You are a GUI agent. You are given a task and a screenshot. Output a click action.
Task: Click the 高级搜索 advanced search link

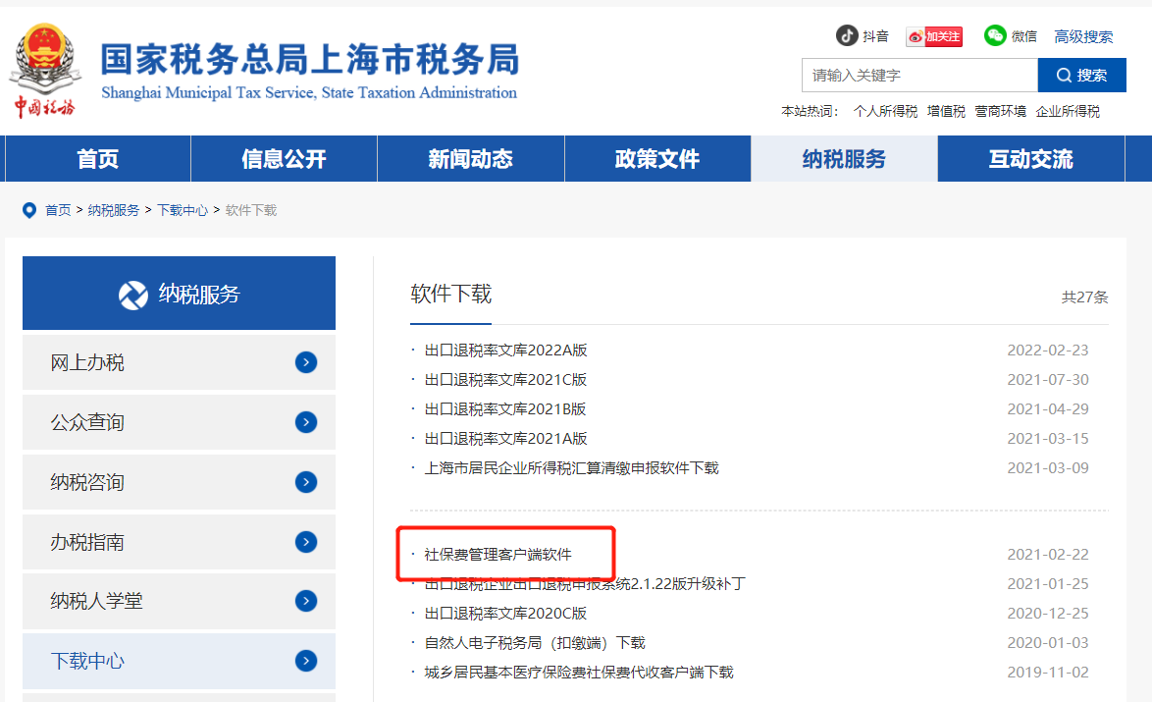click(1083, 37)
